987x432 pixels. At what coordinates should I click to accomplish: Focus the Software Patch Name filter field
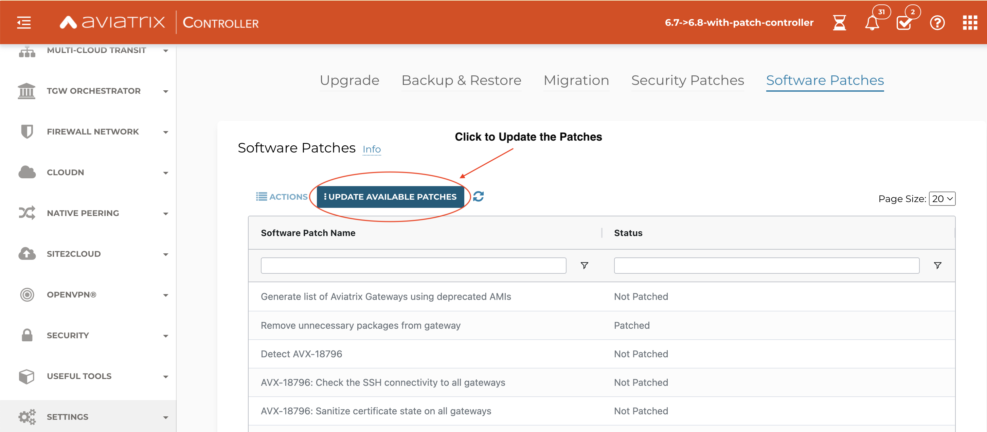tap(413, 265)
